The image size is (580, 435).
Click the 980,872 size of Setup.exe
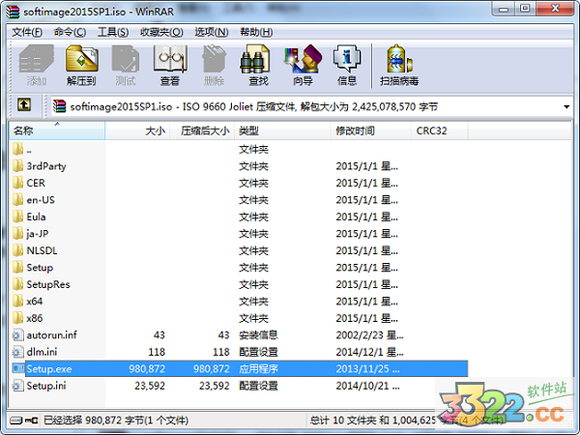[147, 369]
